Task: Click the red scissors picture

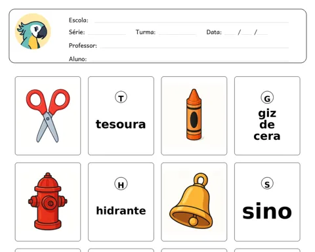Action: [x=48, y=115]
